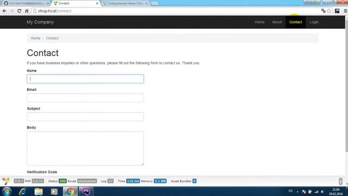Viewport: 348px width, 196px height.
Task: Show hidden tray icons arrow
Action: tap(297, 192)
